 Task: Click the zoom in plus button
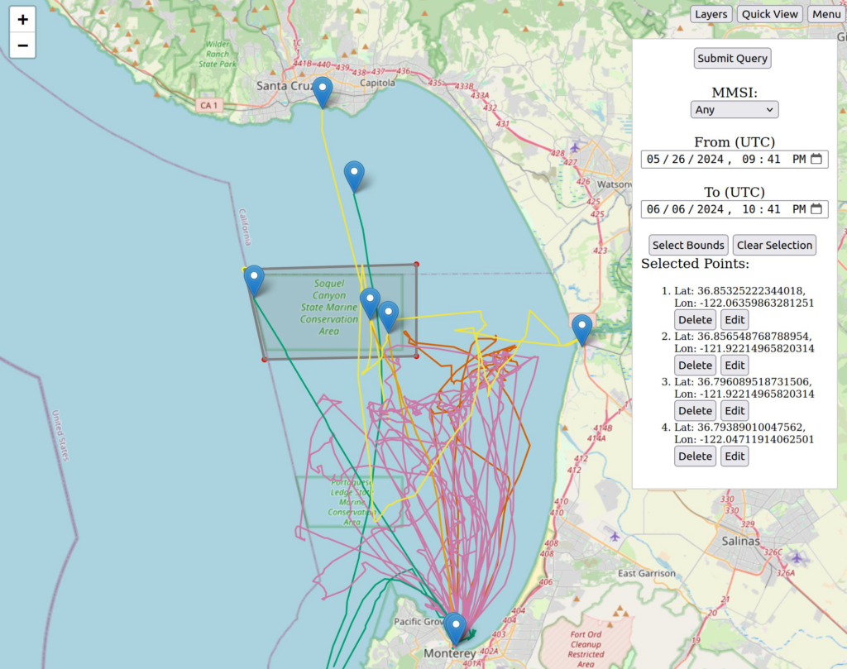pos(22,20)
